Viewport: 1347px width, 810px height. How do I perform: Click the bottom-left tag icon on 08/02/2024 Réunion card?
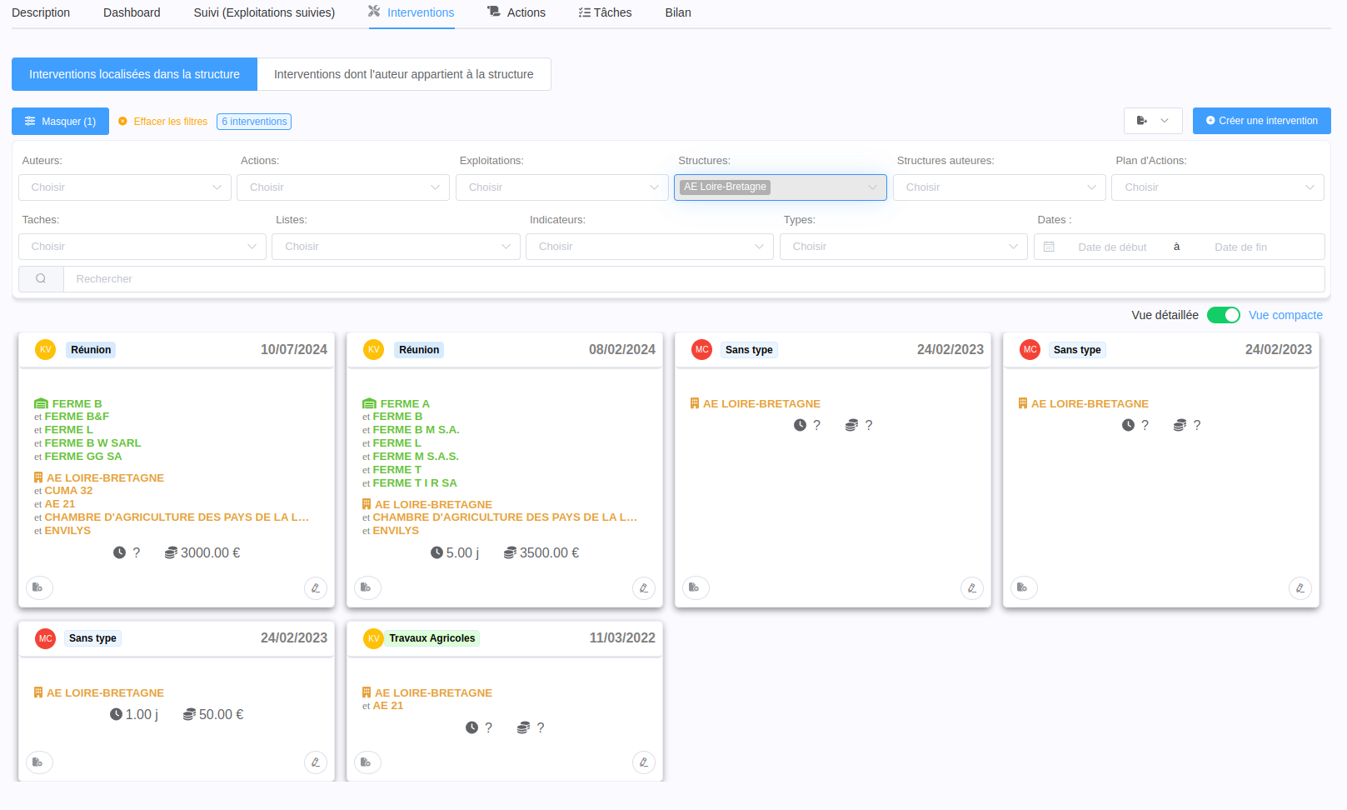tap(367, 587)
